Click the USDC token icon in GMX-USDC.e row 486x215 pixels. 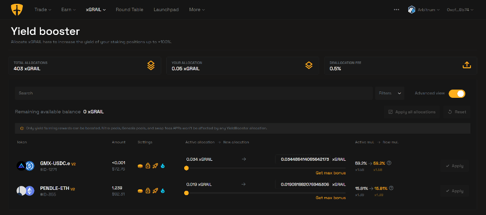tap(30, 166)
